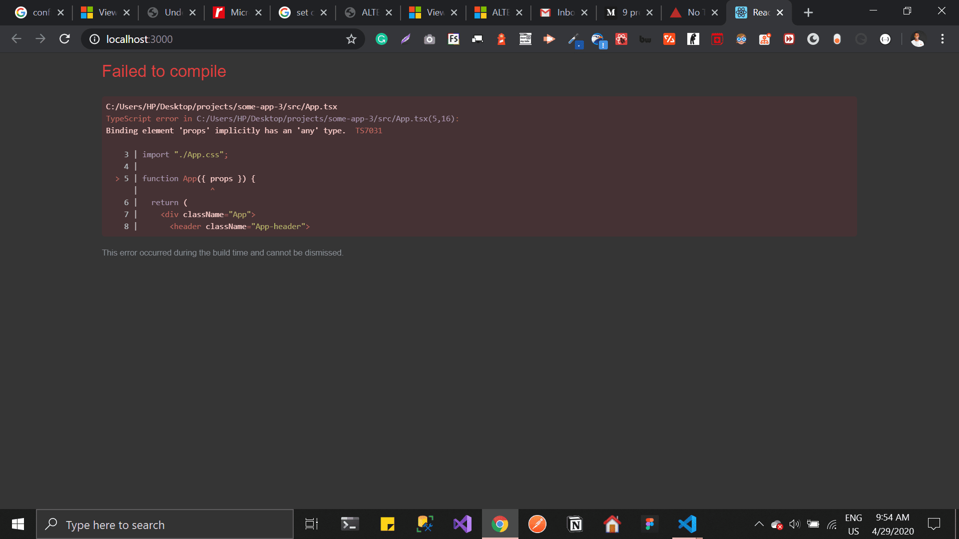Open a new browser tab

click(808, 12)
